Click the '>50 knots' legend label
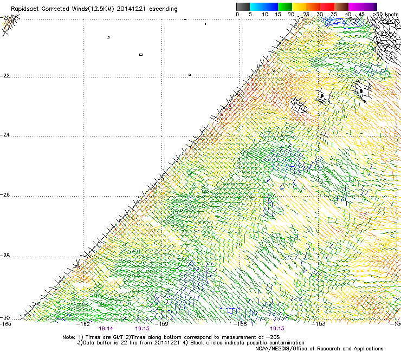401x352 pixels. pyautogui.click(x=386, y=14)
